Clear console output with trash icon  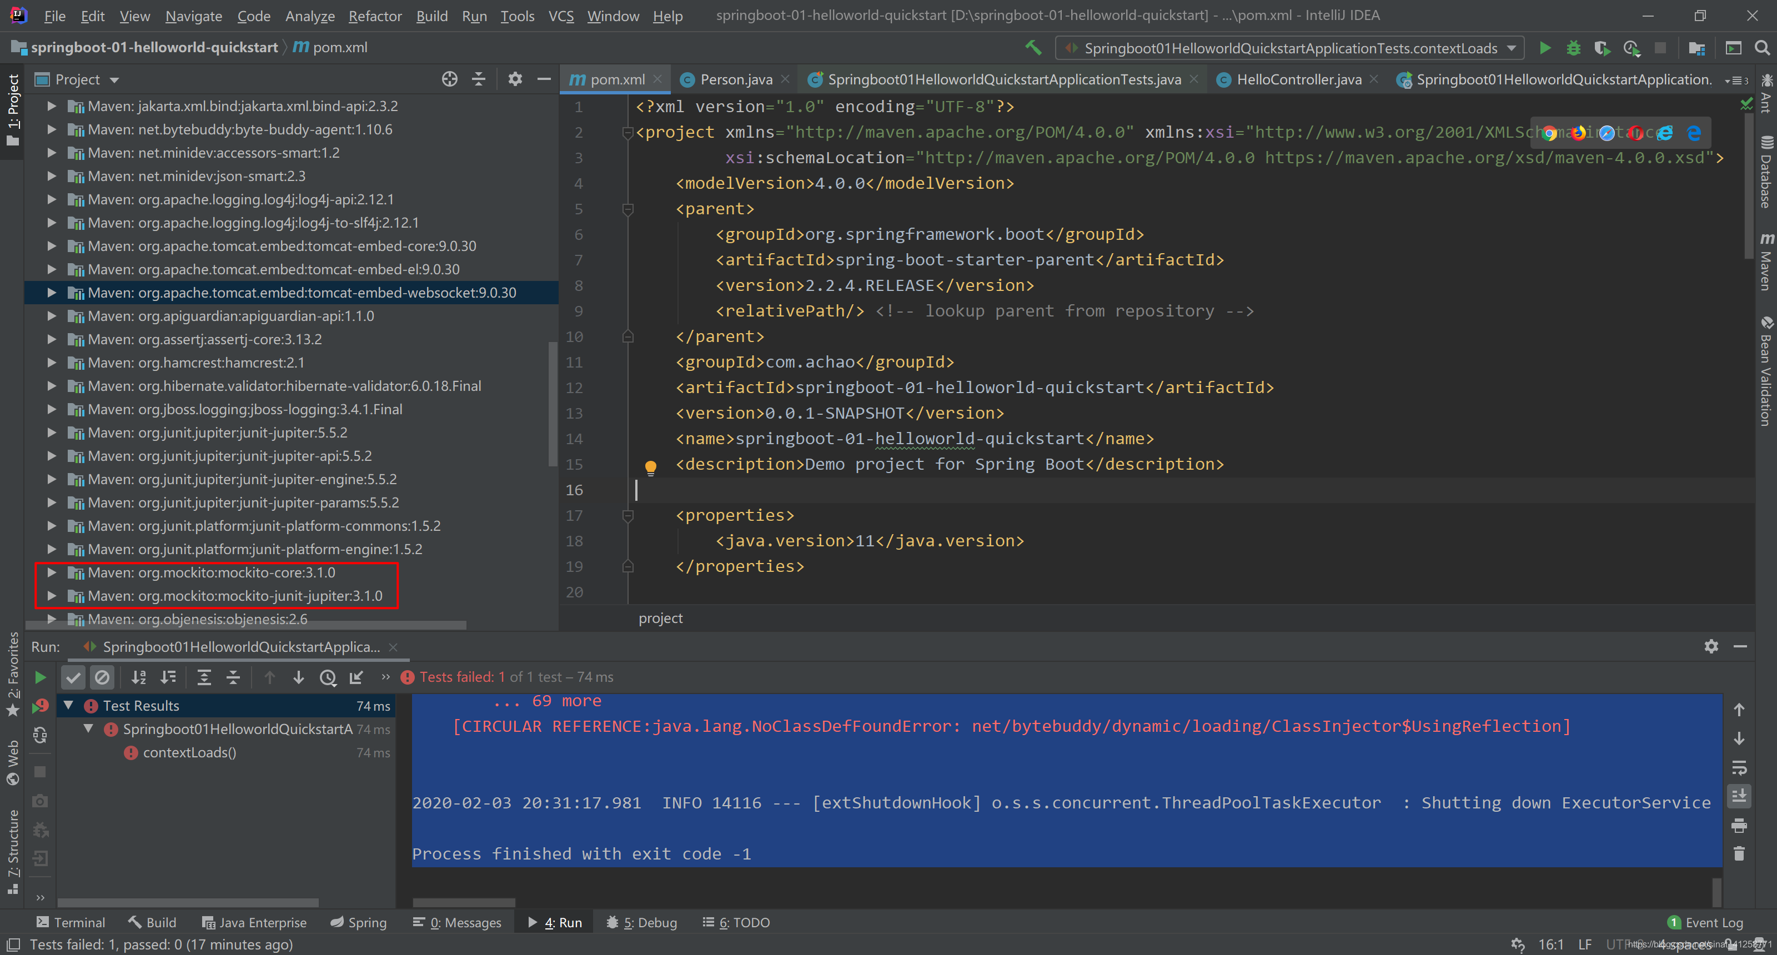click(1738, 853)
